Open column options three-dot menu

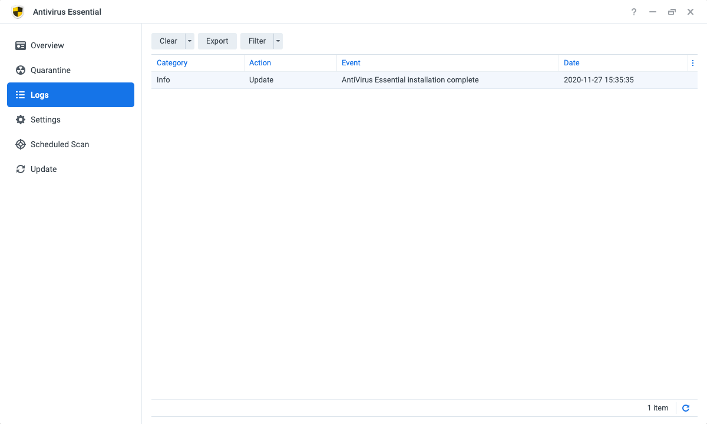(693, 63)
